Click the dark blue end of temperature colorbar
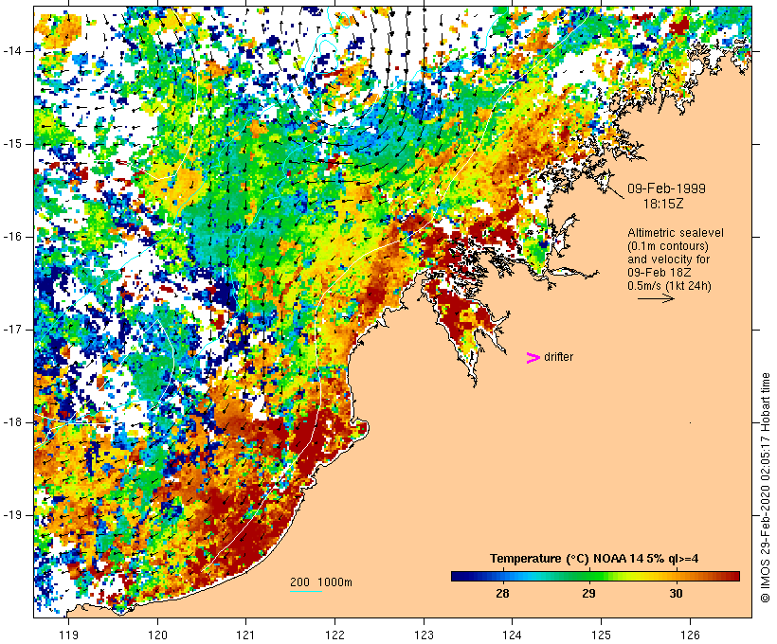The image size is (777, 644). pyautogui.click(x=457, y=576)
